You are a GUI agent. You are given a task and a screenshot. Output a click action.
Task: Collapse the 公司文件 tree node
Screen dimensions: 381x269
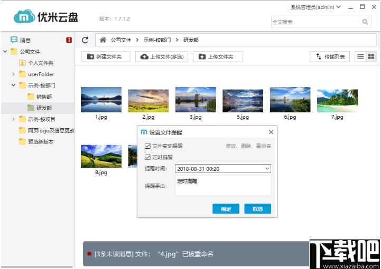coord(5,51)
